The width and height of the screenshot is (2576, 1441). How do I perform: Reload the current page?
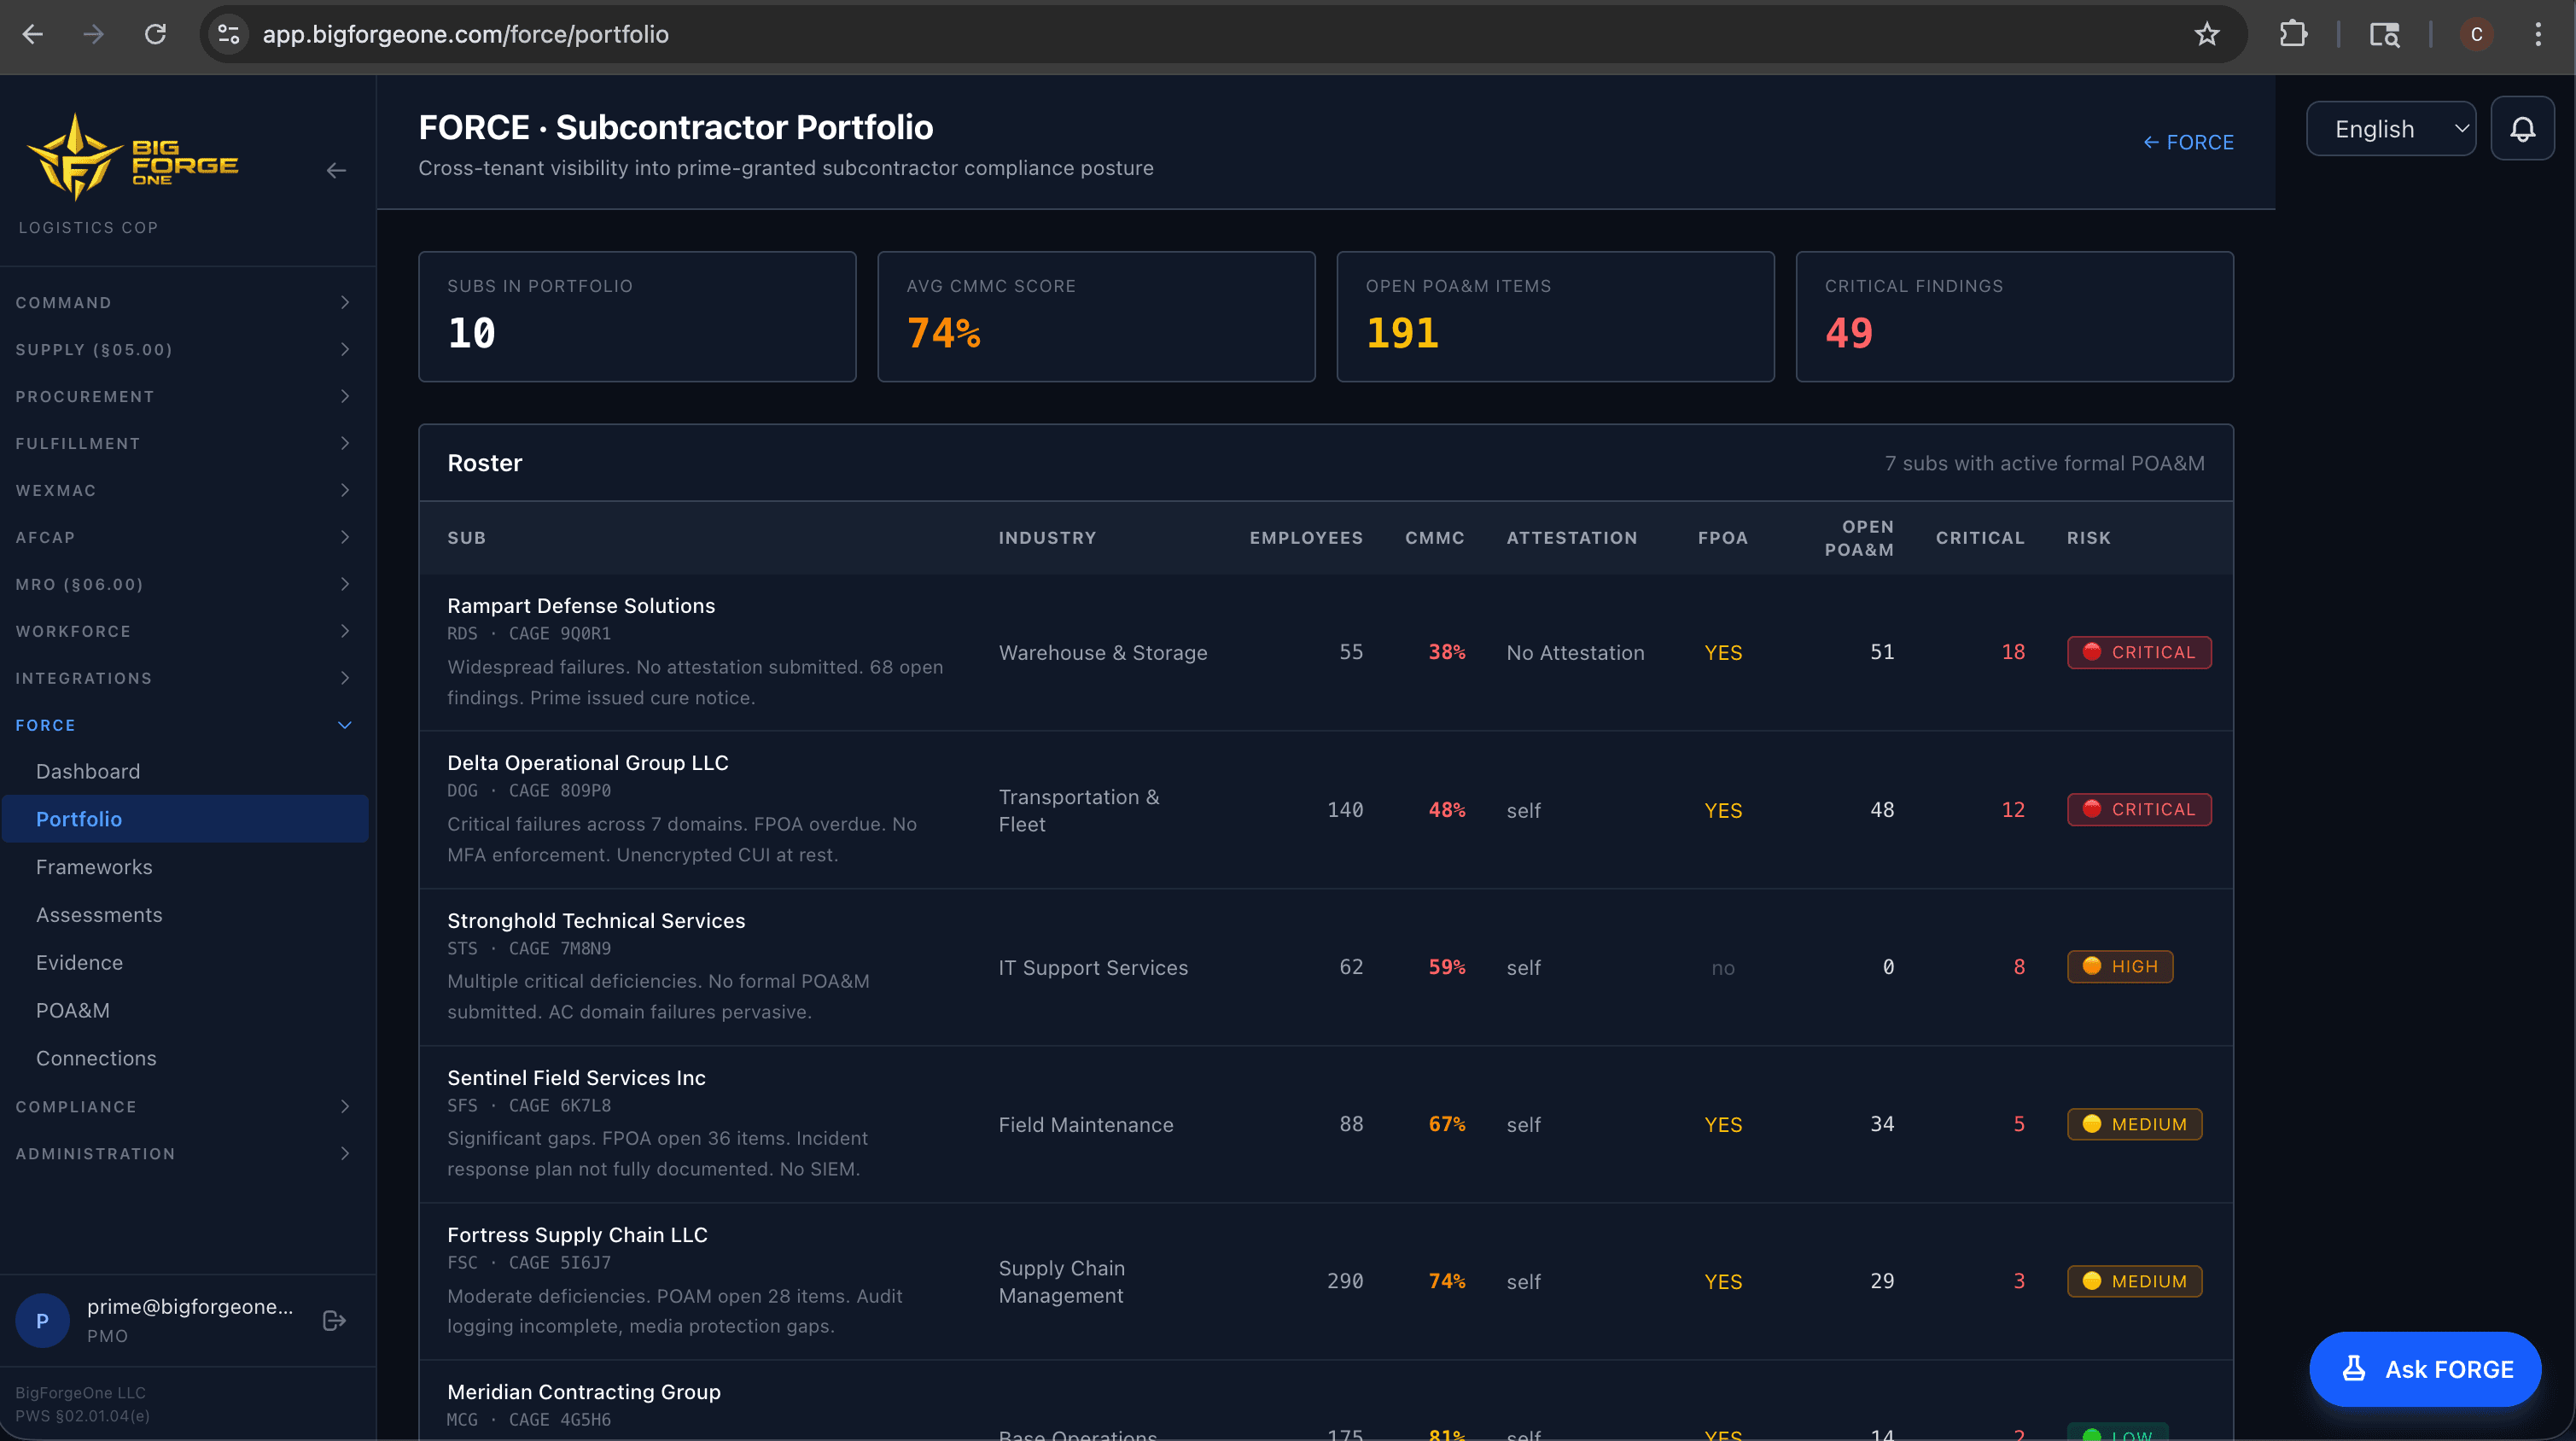tap(155, 34)
